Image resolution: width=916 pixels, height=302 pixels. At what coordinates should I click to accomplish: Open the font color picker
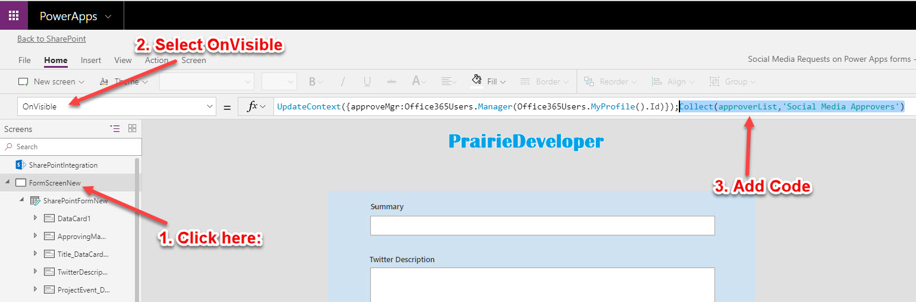[419, 81]
